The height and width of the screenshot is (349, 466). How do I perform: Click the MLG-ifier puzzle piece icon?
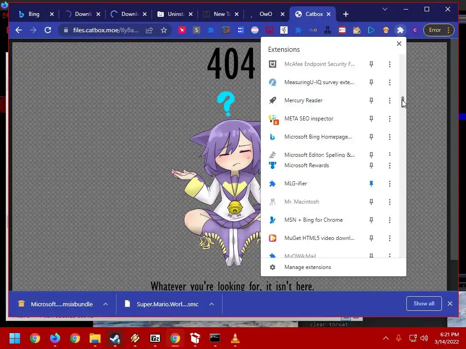273,184
